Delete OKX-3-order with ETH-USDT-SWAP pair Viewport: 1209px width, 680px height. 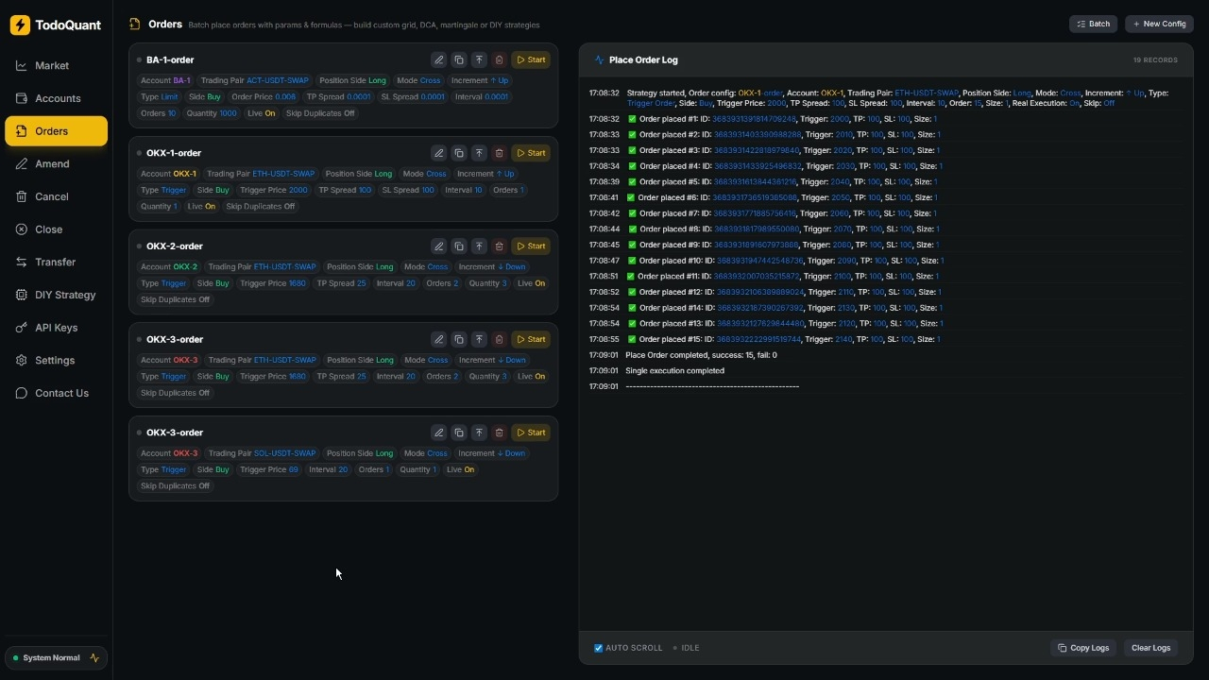(x=500, y=339)
